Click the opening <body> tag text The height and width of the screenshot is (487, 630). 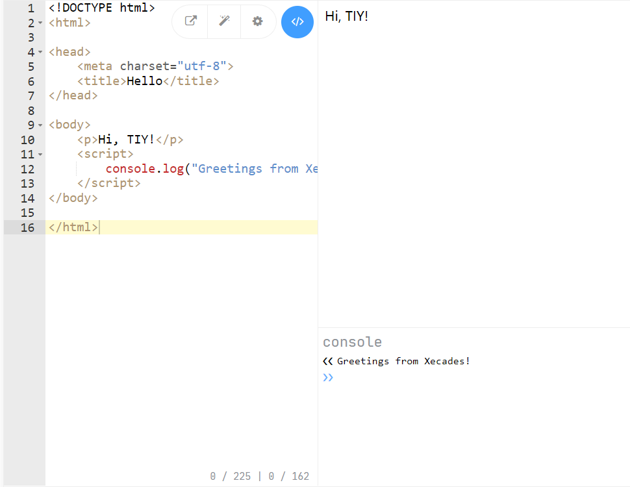pos(69,125)
